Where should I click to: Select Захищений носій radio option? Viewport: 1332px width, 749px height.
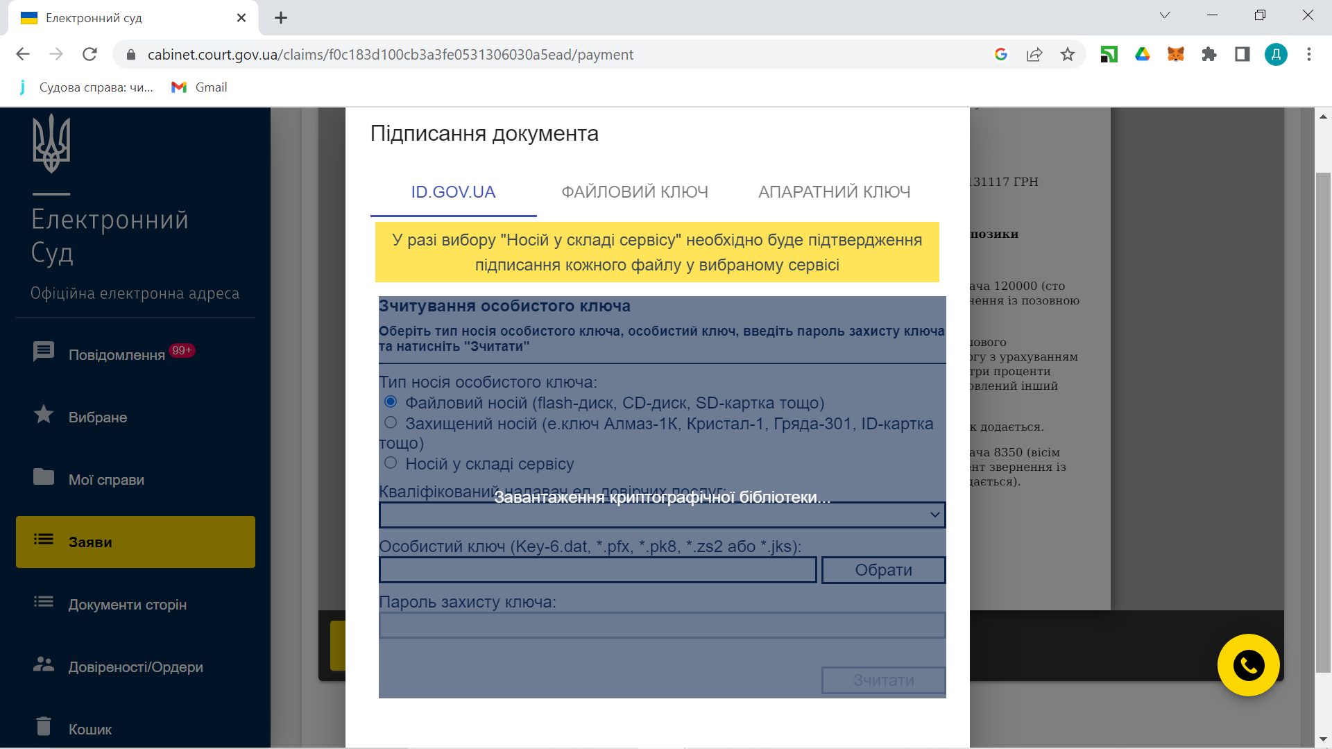click(391, 422)
